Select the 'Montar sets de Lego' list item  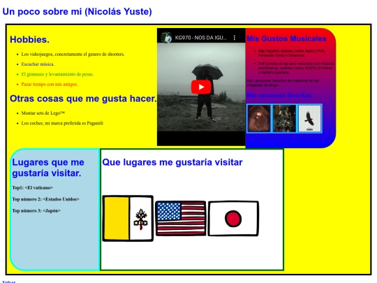(x=43, y=113)
